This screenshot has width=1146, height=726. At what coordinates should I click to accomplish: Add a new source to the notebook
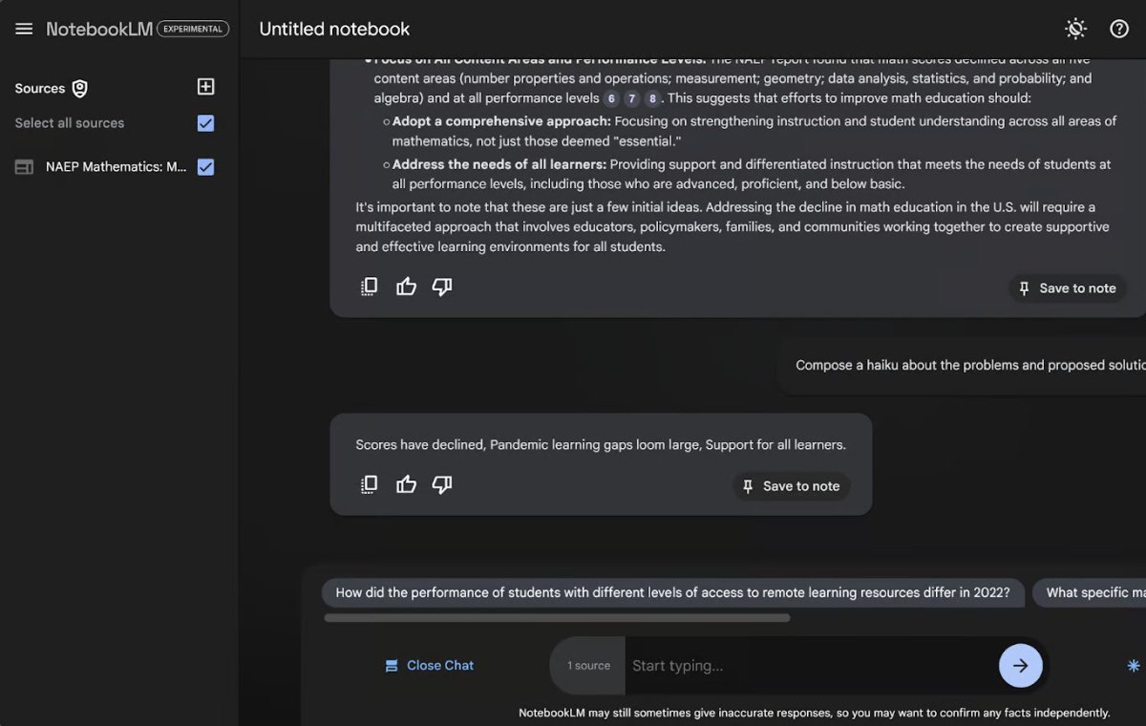point(205,86)
